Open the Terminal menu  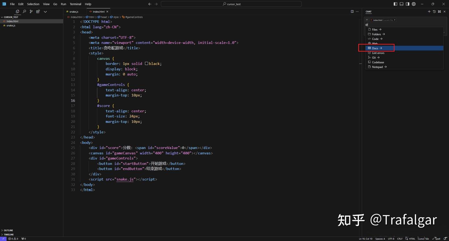pyautogui.click(x=75, y=4)
